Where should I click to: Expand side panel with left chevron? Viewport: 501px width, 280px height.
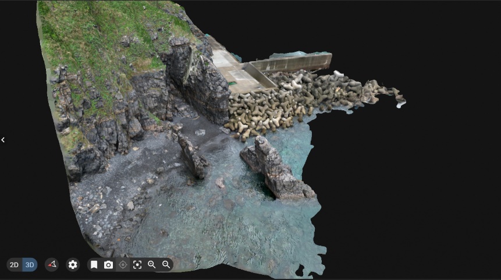point(3,140)
